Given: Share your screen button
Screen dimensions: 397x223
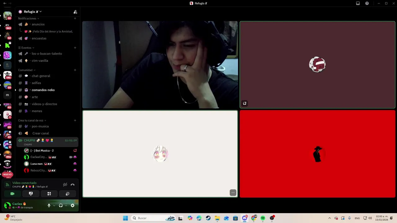Looking at the screenshot, I should coord(31,194).
